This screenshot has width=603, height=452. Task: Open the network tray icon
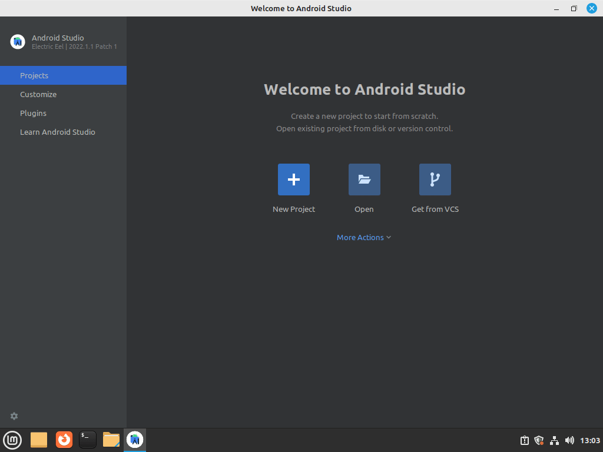(x=554, y=440)
